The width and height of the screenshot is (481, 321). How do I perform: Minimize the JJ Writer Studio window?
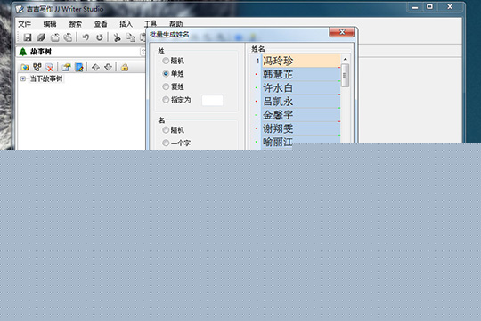415,7
